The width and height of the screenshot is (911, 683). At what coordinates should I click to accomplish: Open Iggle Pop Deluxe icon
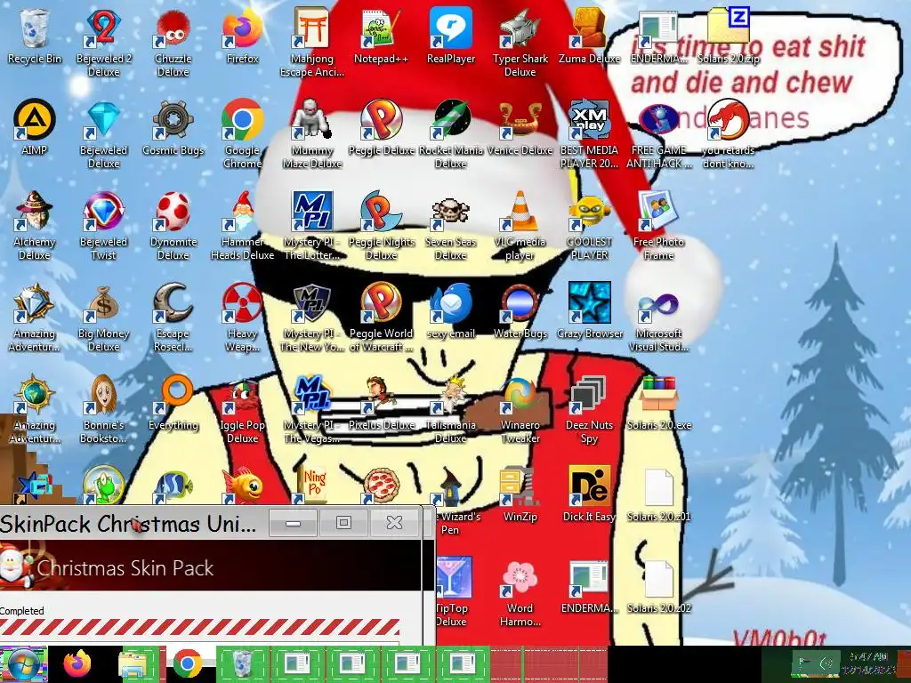pyautogui.click(x=242, y=409)
